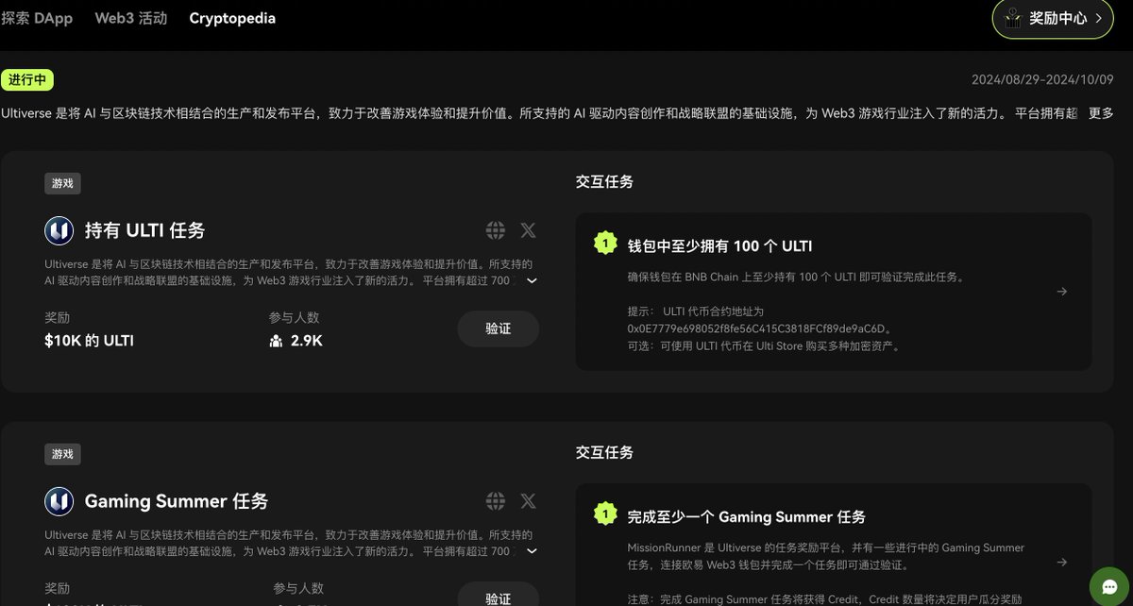Click the 进行中 status badge

tap(26, 80)
